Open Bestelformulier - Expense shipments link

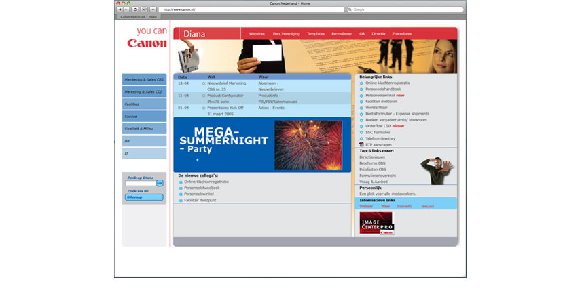397,114
